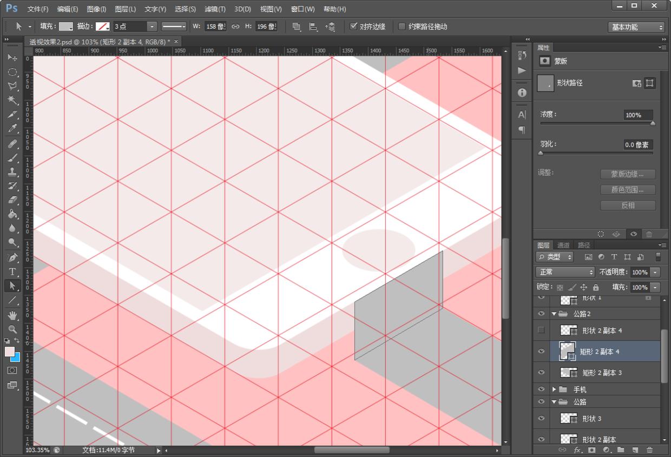Toggle the 对齐边缘 checkbox
The width and height of the screenshot is (671, 457).
[x=354, y=27]
